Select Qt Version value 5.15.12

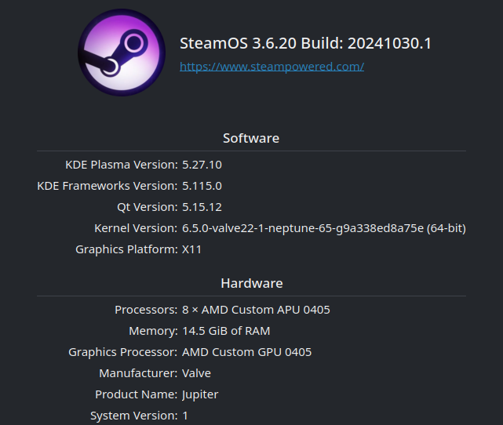coord(202,207)
